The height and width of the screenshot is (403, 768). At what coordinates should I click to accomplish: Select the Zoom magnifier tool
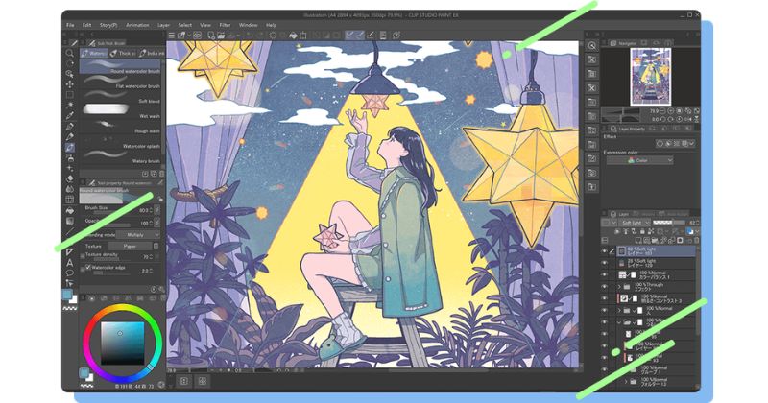[x=69, y=53]
